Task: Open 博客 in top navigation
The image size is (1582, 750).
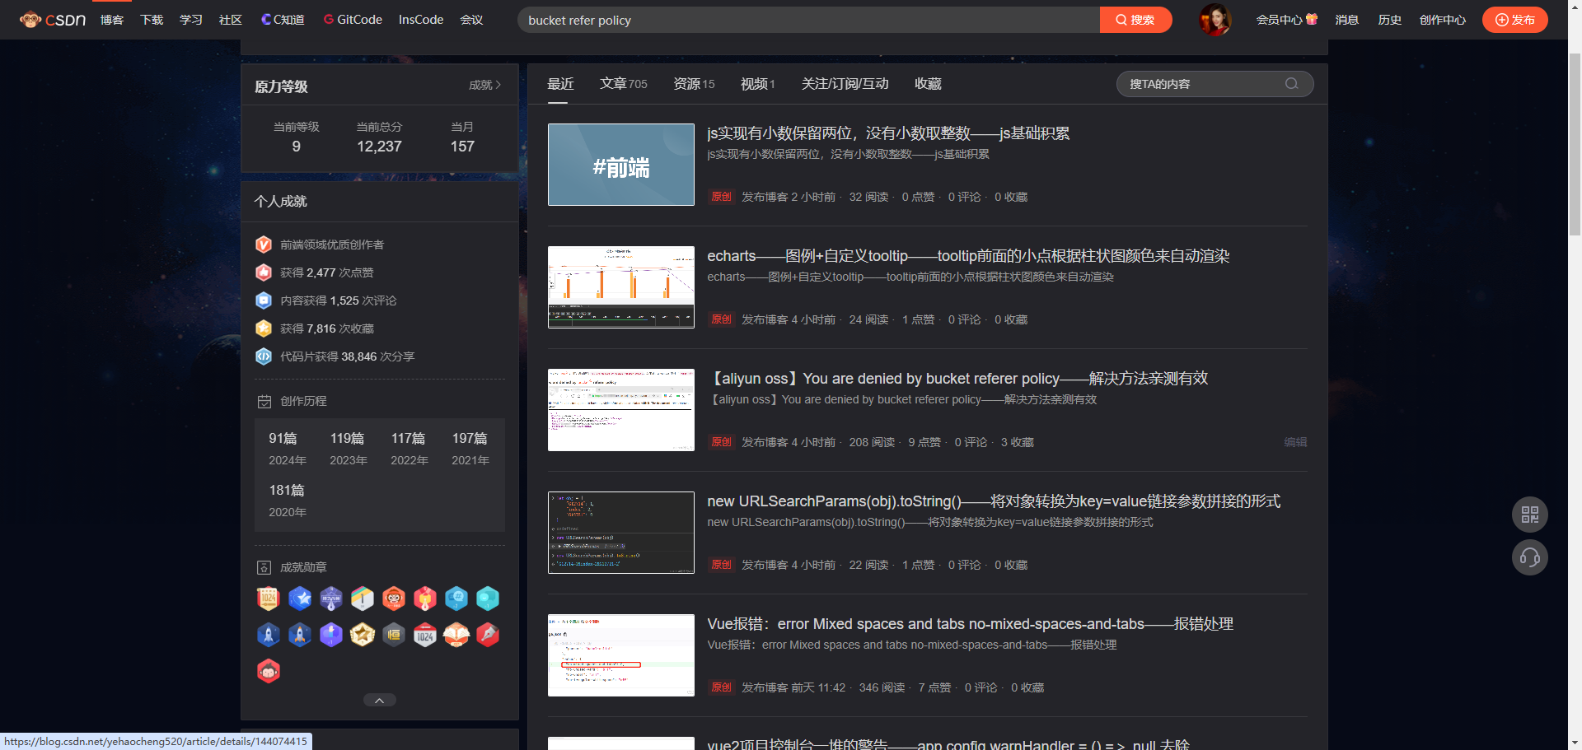Action: click(x=112, y=20)
